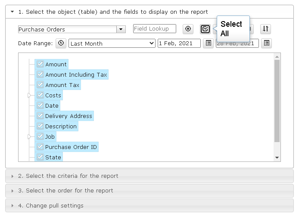Click the sort fields arrows icon
The width and height of the screenshot is (299, 217).
[265, 29]
